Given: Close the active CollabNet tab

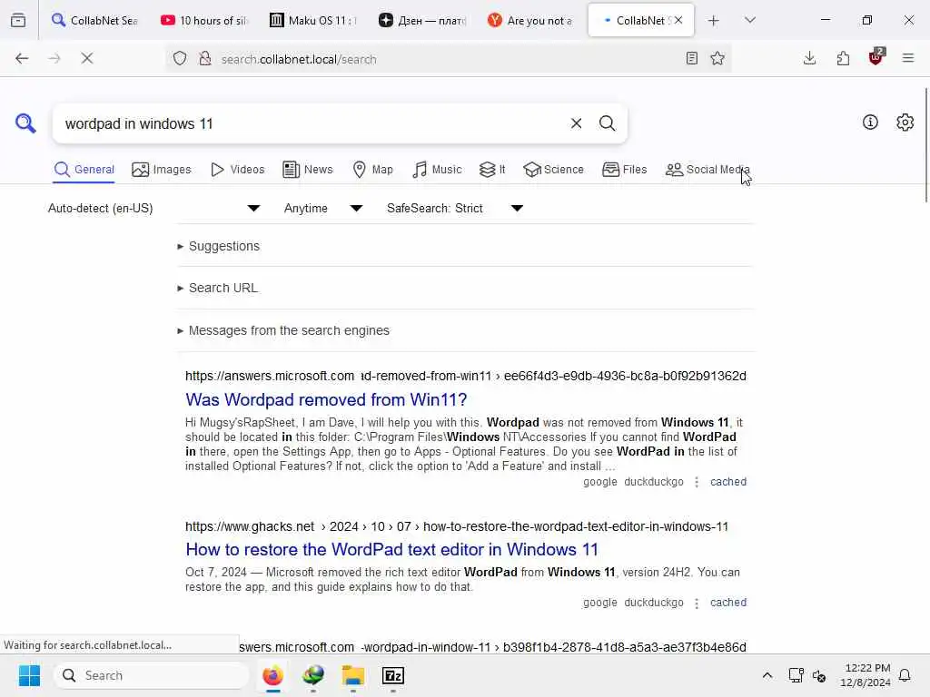Looking at the screenshot, I should [678, 20].
